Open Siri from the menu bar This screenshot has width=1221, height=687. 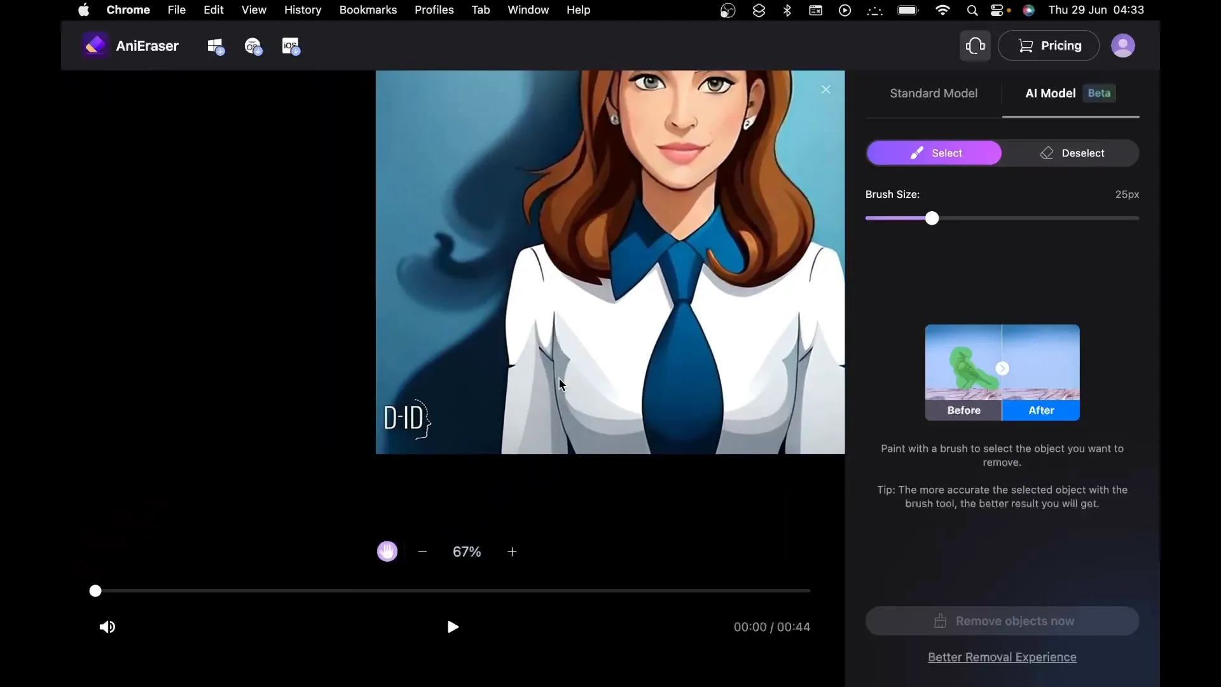(1029, 10)
